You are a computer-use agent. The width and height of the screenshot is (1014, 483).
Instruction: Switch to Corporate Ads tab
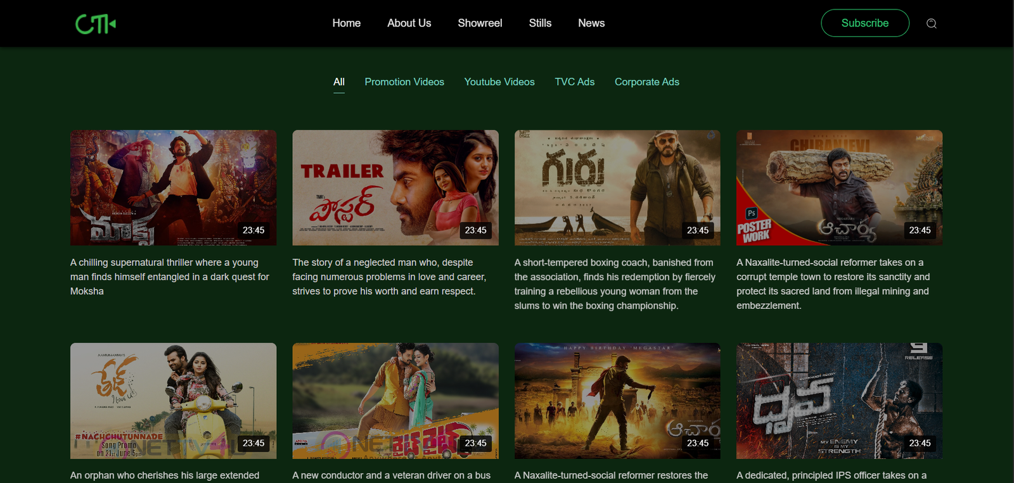[646, 82]
